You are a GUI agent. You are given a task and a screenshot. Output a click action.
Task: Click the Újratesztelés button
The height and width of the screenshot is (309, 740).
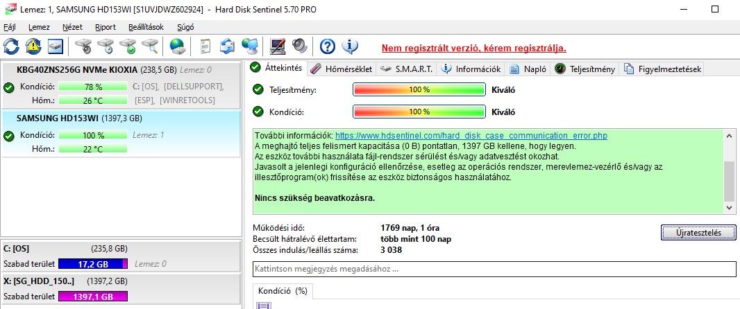tap(698, 233)
